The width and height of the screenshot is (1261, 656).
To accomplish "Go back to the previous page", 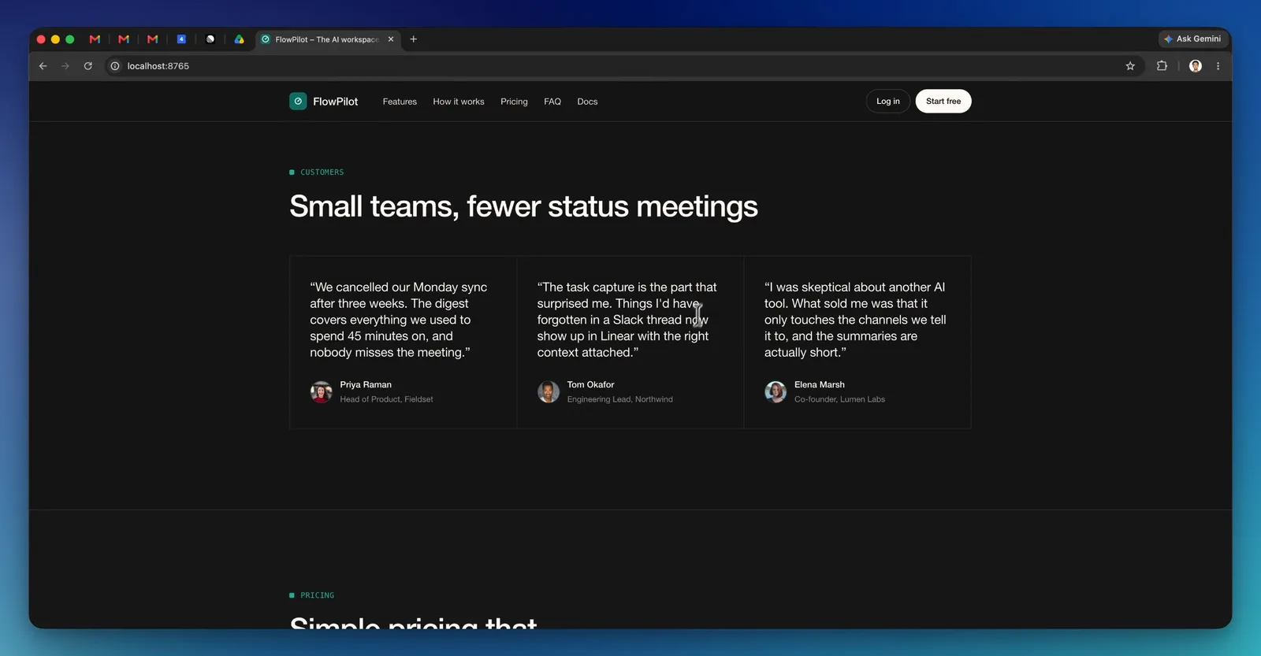I will pos(43,66).
